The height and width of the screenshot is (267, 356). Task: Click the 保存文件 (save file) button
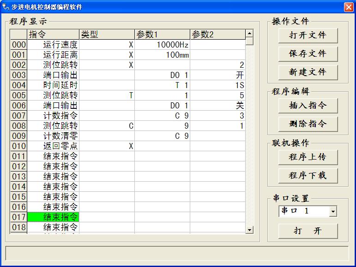click(x=308, y=54)
